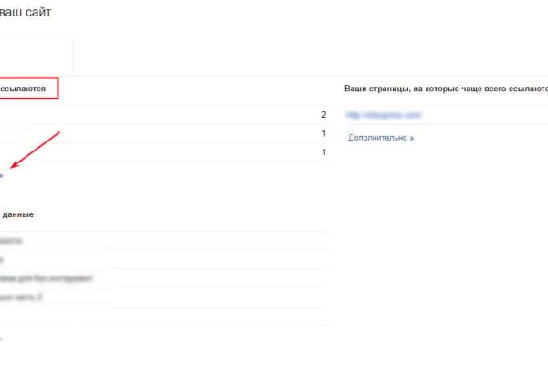Click the count "1" in the third row
548x365 pixels.
point(323,152)
